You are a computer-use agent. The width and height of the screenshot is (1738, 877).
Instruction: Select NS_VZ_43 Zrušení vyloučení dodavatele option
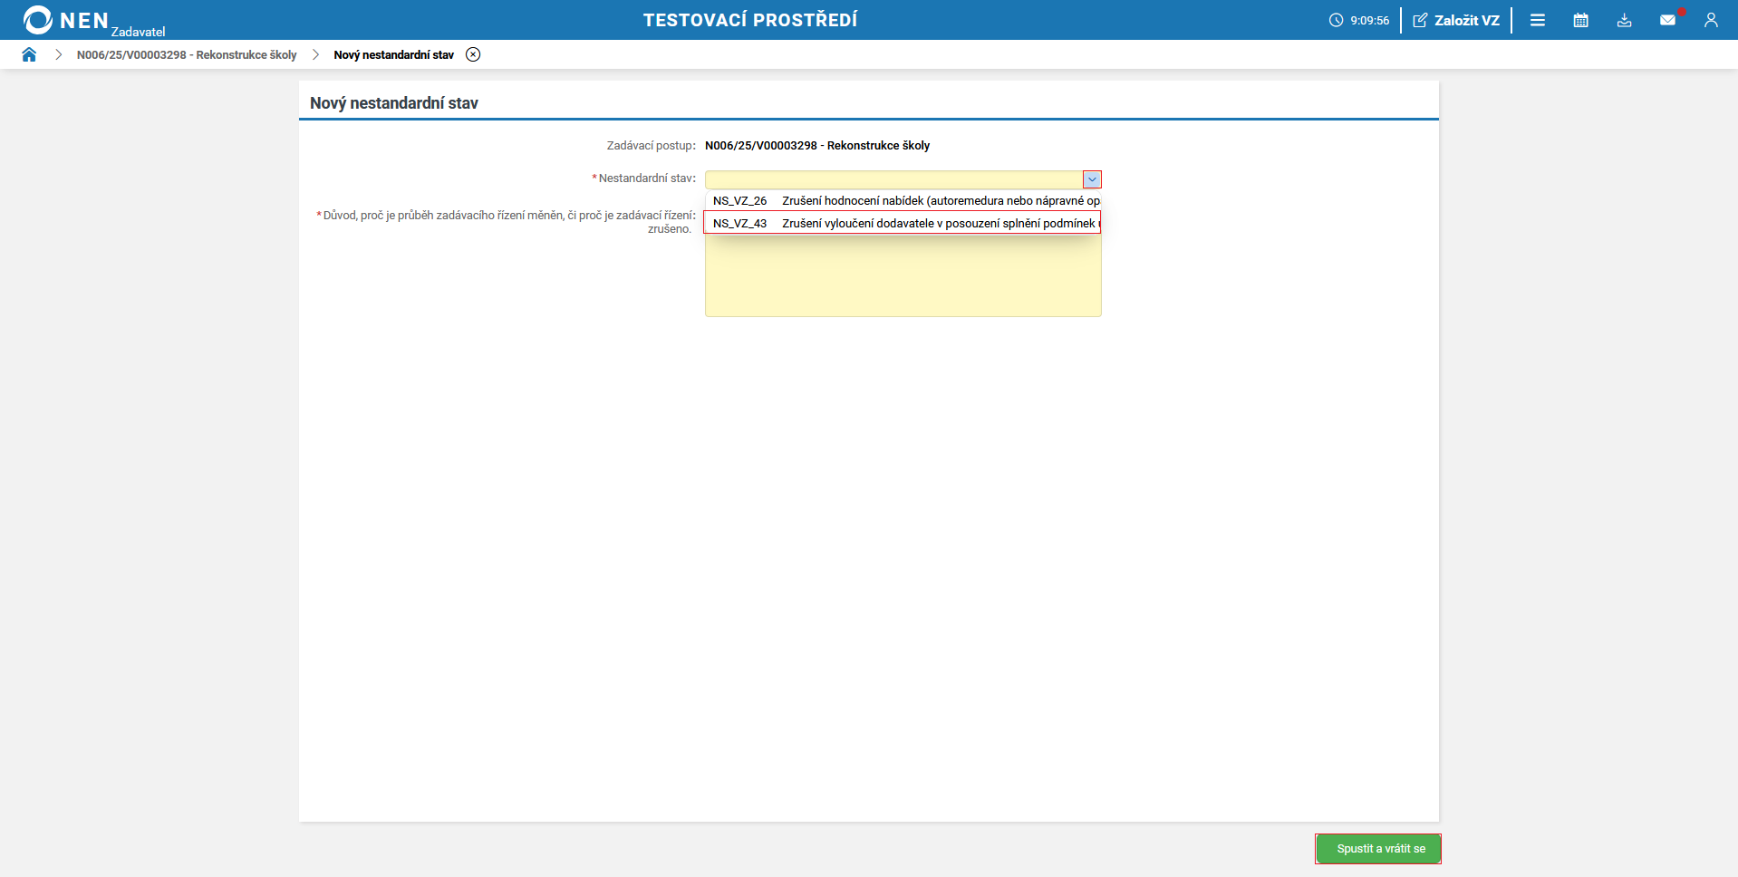pyautogui.click(x=903, y=223)
